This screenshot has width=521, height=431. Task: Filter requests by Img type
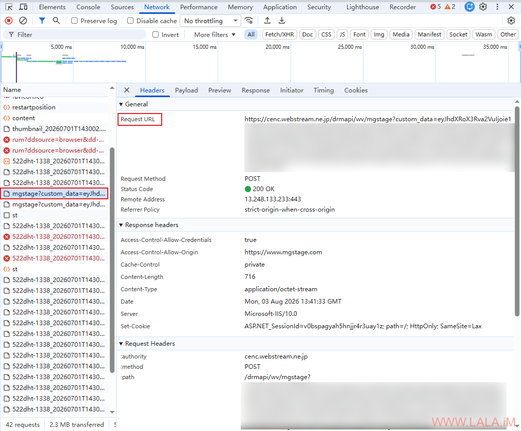tap(379, 34)
